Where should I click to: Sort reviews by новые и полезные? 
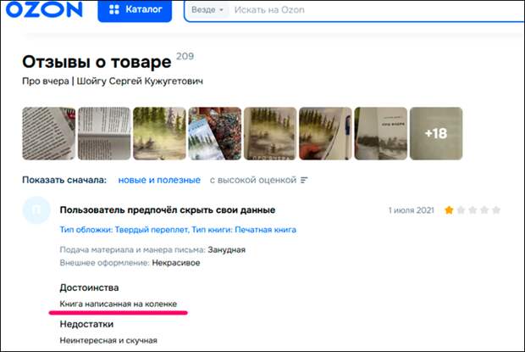159,180
